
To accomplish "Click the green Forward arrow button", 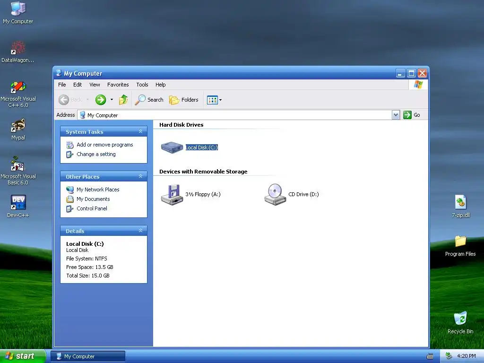I will click(101, 100).
